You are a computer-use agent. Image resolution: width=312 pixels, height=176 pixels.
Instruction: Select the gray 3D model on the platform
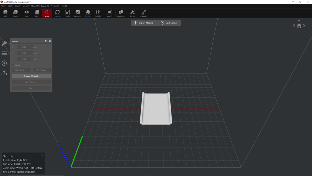click(x=156, y=108)
